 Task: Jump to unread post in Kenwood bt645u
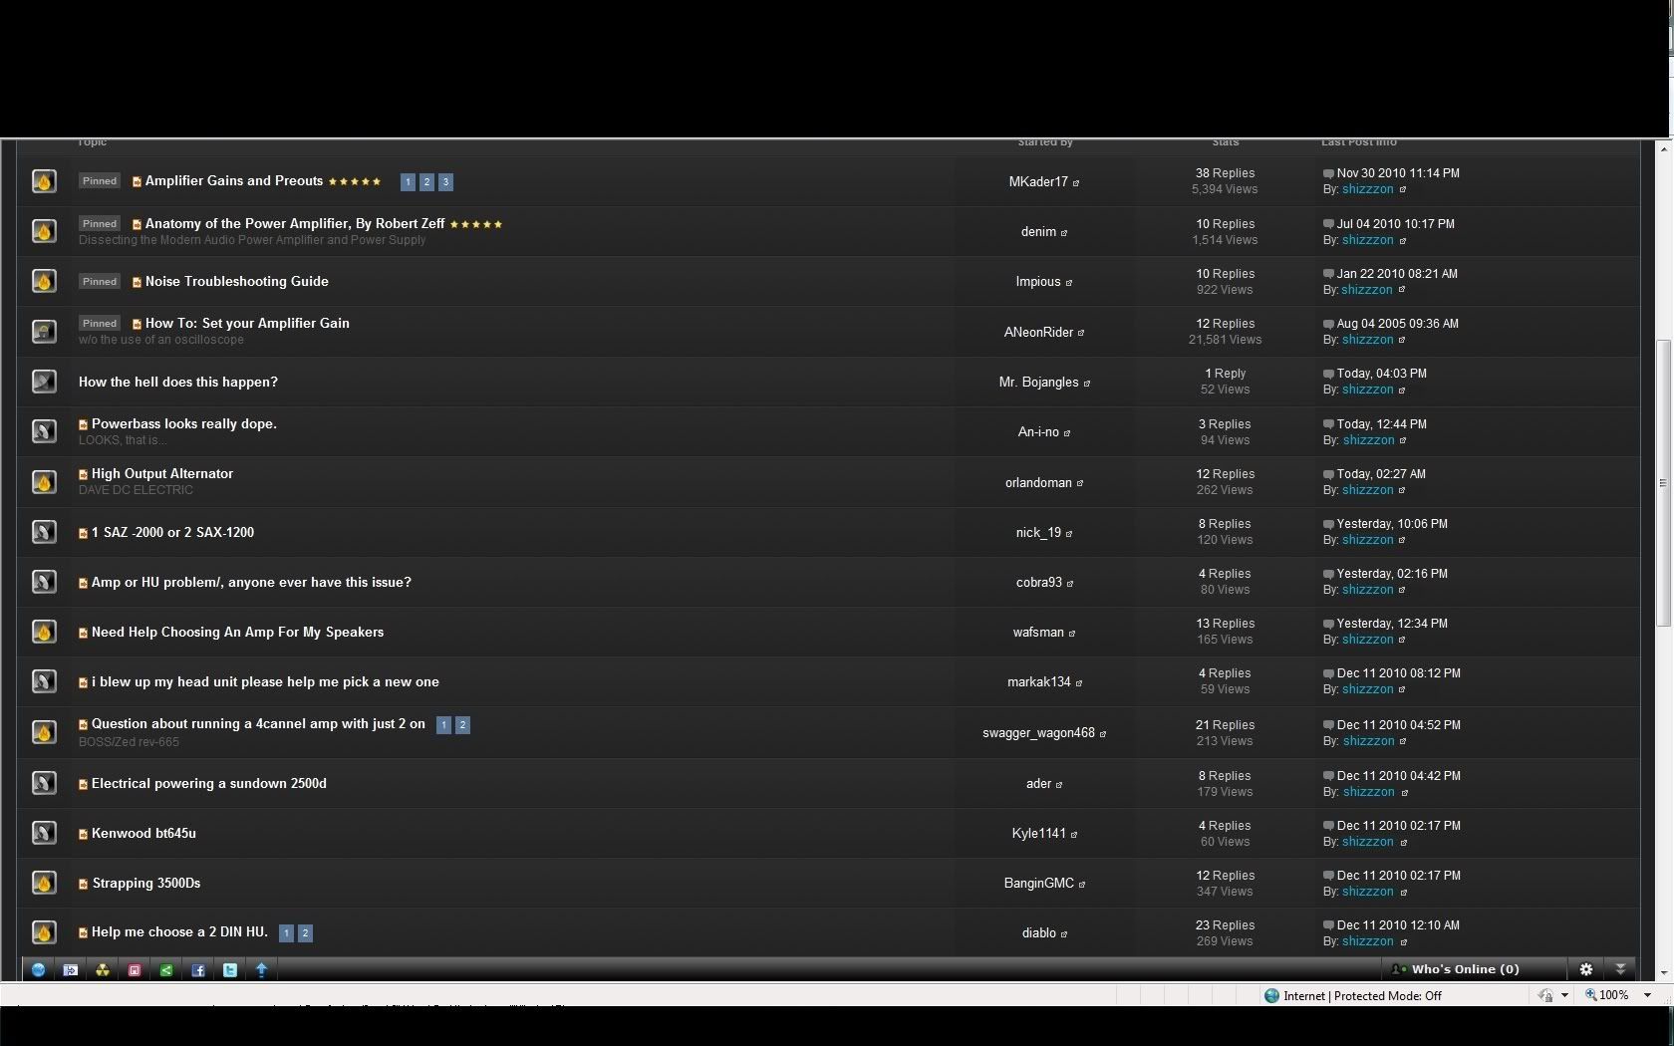tap(83, 834)
